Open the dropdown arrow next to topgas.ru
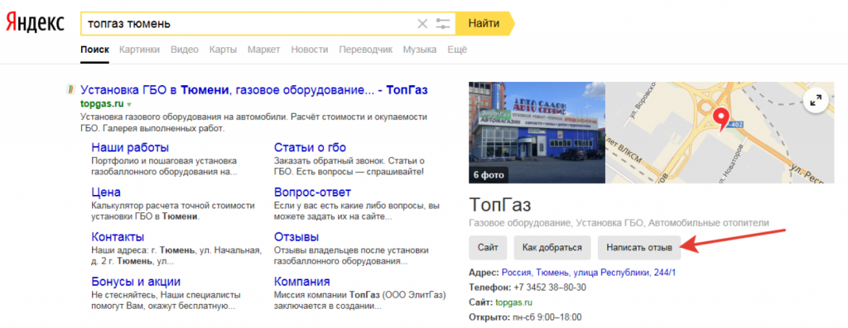The width and height of the screenshot is (848, 328). 129,103
